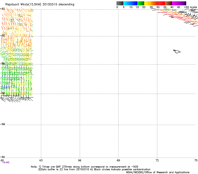Click the legend label '25'
This screenshot has height=174, width=198.
[x=151, y=7]
